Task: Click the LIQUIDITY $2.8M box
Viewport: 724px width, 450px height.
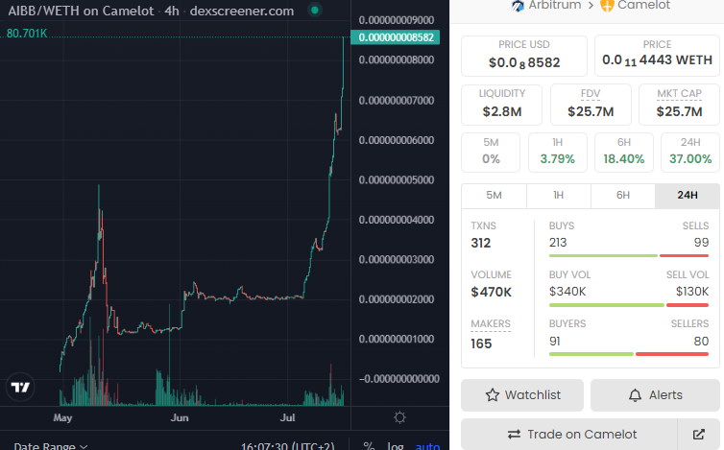Action: (502, 105)
